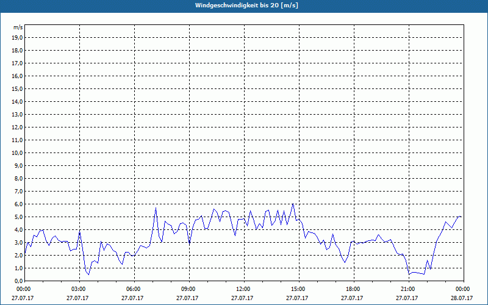Select the y-axis value 7,0
This screenshot has width=488, height=305.
pos(18,192)
